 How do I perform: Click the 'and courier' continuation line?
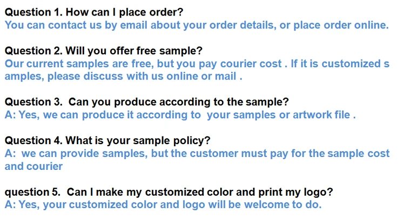[x=33, y=166]
